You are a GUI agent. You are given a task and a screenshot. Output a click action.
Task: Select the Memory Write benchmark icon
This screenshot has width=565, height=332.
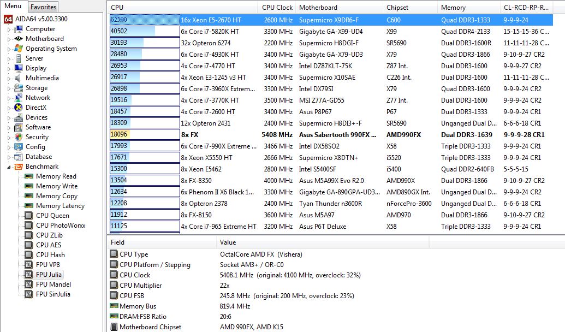[x=29, y=186]
